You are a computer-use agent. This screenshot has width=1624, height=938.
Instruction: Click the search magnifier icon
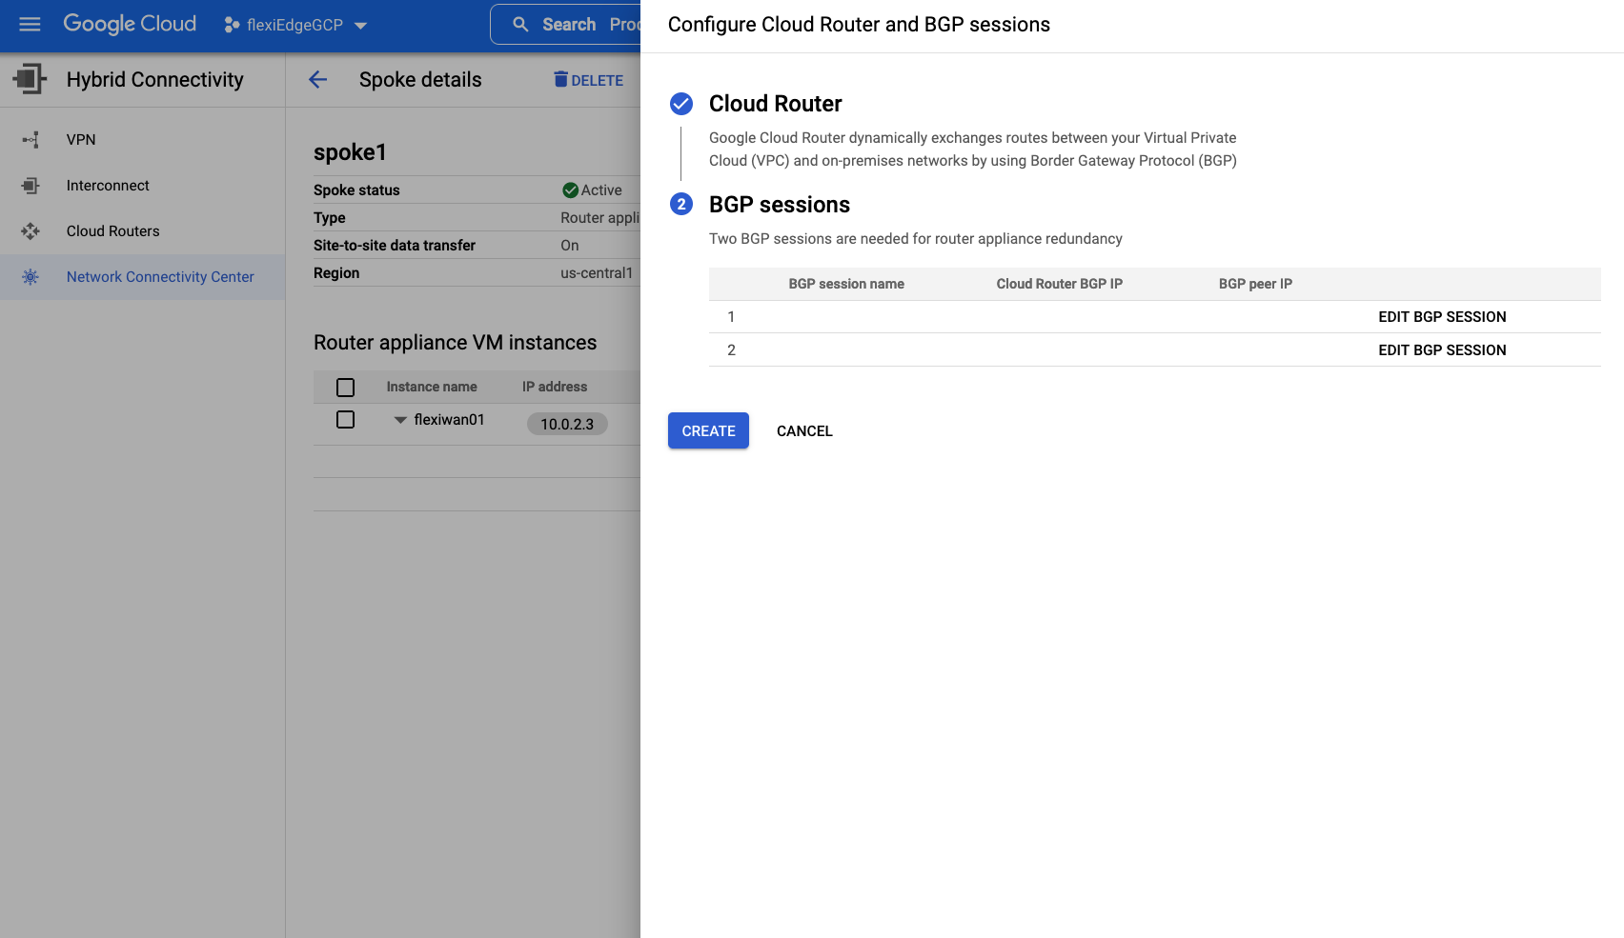pos(520,25)
